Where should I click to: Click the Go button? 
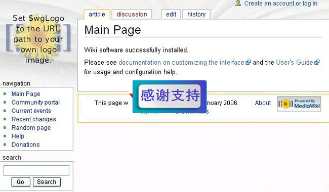(21, 182)
